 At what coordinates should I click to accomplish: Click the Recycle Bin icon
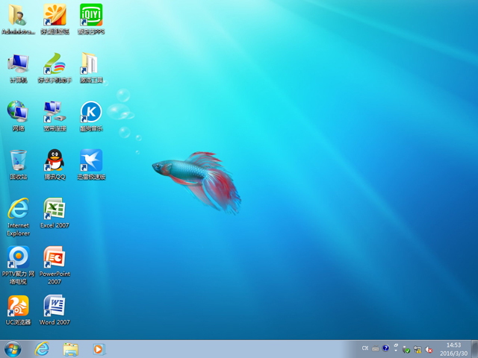tap(18, 161)
